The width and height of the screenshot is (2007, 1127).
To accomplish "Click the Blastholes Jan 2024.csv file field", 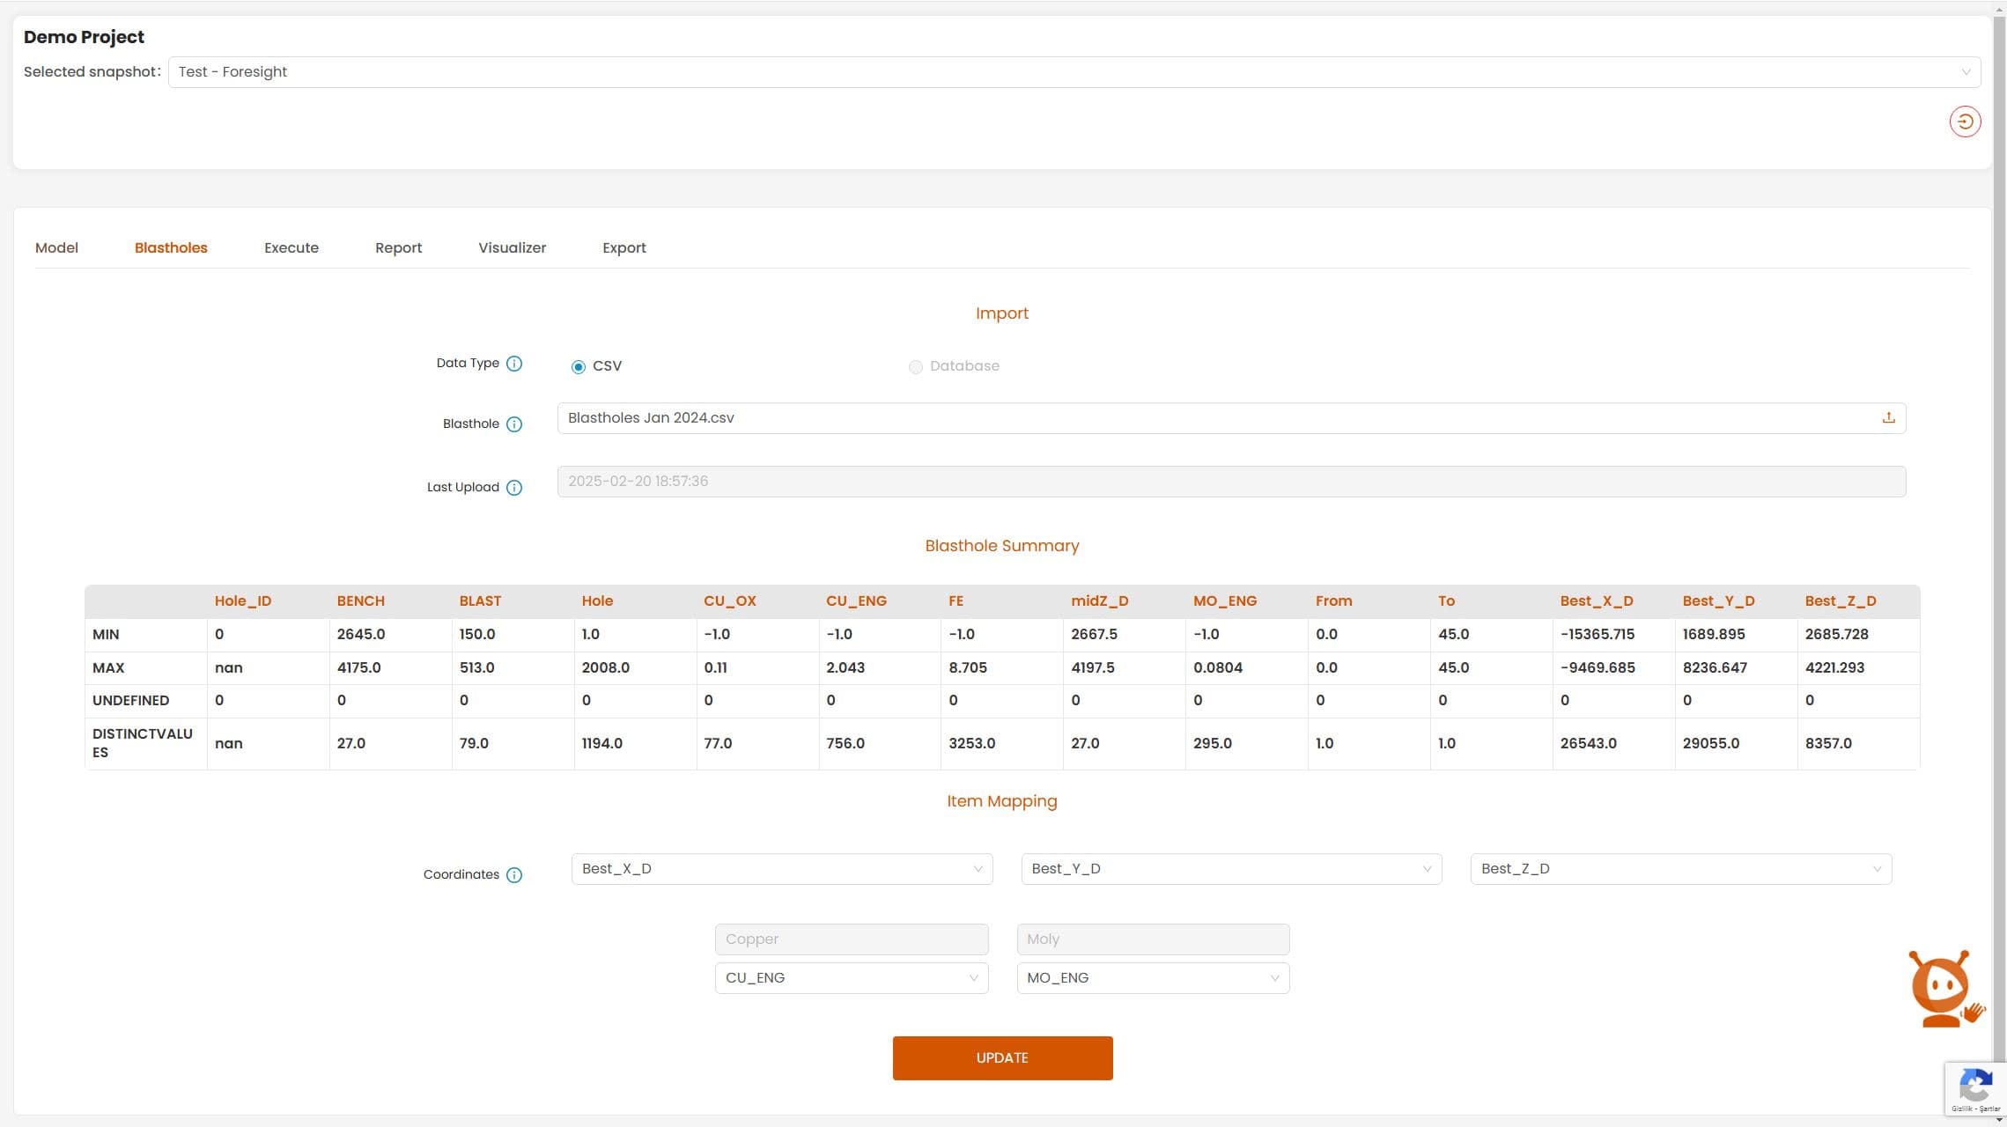I will (1231, 418).
